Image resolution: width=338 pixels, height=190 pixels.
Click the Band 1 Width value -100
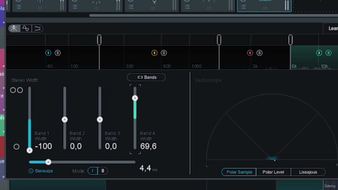43,147
